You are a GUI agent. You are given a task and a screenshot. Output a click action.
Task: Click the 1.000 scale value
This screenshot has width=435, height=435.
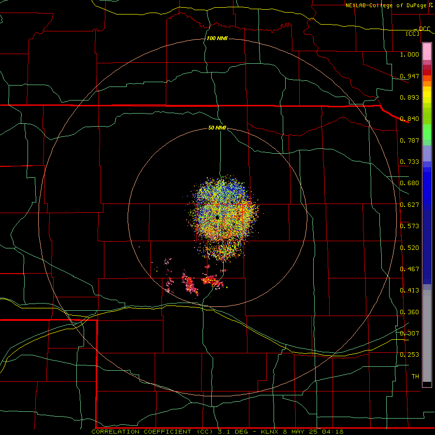(409, 54)
